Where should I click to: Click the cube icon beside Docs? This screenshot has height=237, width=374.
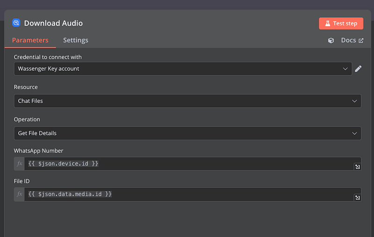[x=331, y=41]
